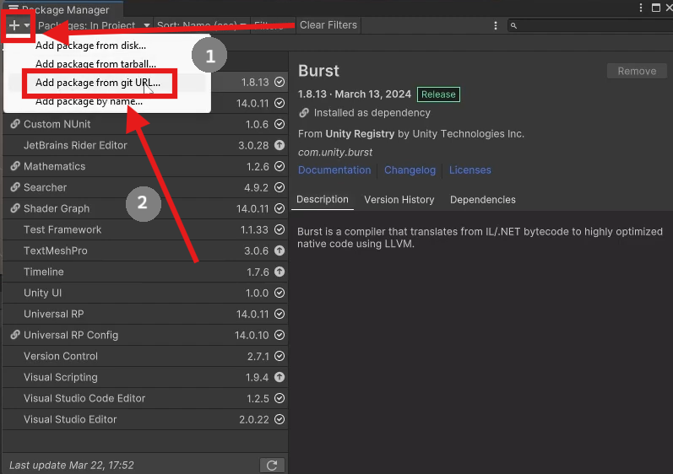Click the green Release tag
Image resolution: width=673 pixels, height=474 pixels.
(x=438, y=94)
